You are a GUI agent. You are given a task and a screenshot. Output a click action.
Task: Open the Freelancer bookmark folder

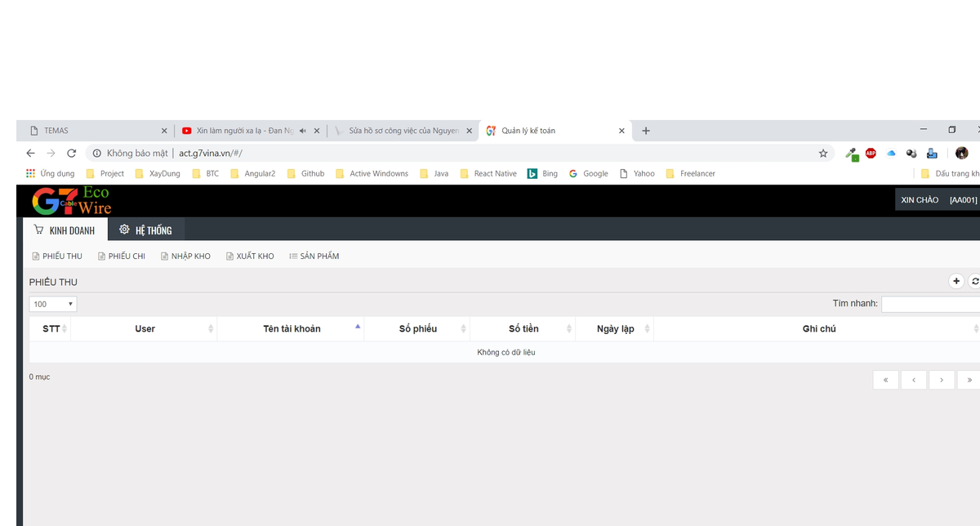click(x=690, y=173)
